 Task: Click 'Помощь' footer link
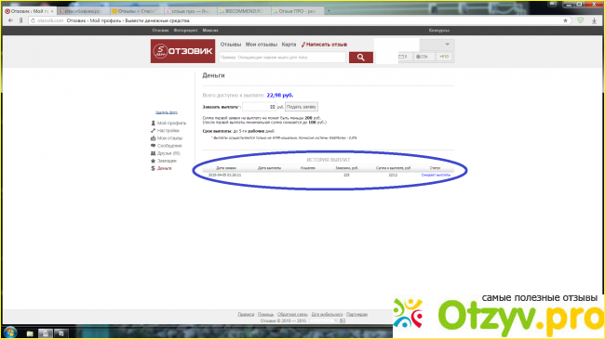tap(265, 314)
